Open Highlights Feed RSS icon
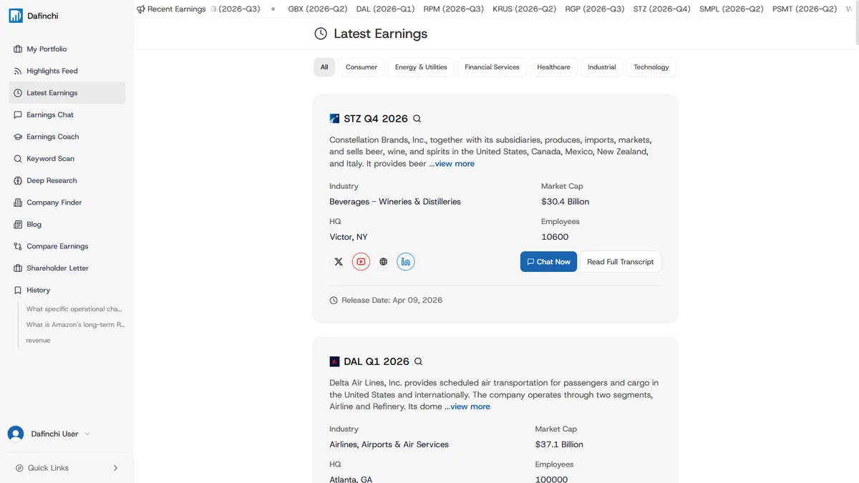 (18, 71)
